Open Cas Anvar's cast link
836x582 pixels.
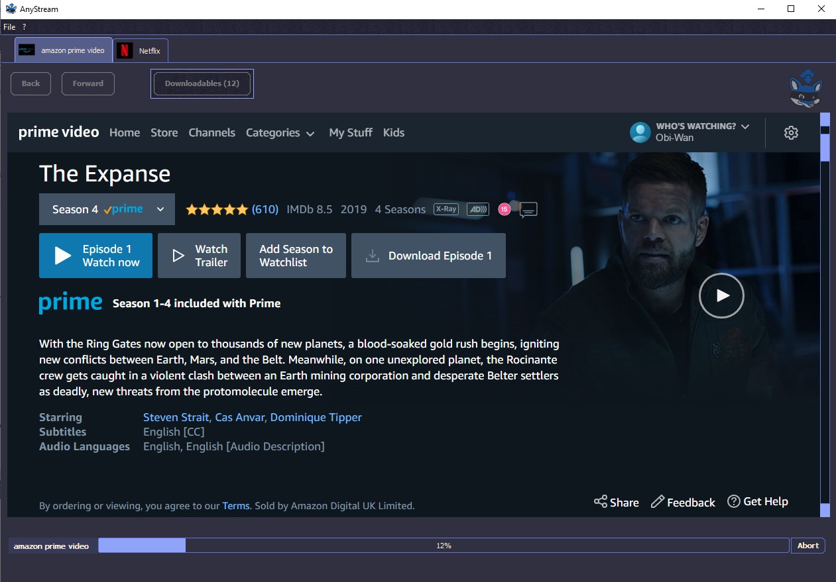click(x=239, y=417)
